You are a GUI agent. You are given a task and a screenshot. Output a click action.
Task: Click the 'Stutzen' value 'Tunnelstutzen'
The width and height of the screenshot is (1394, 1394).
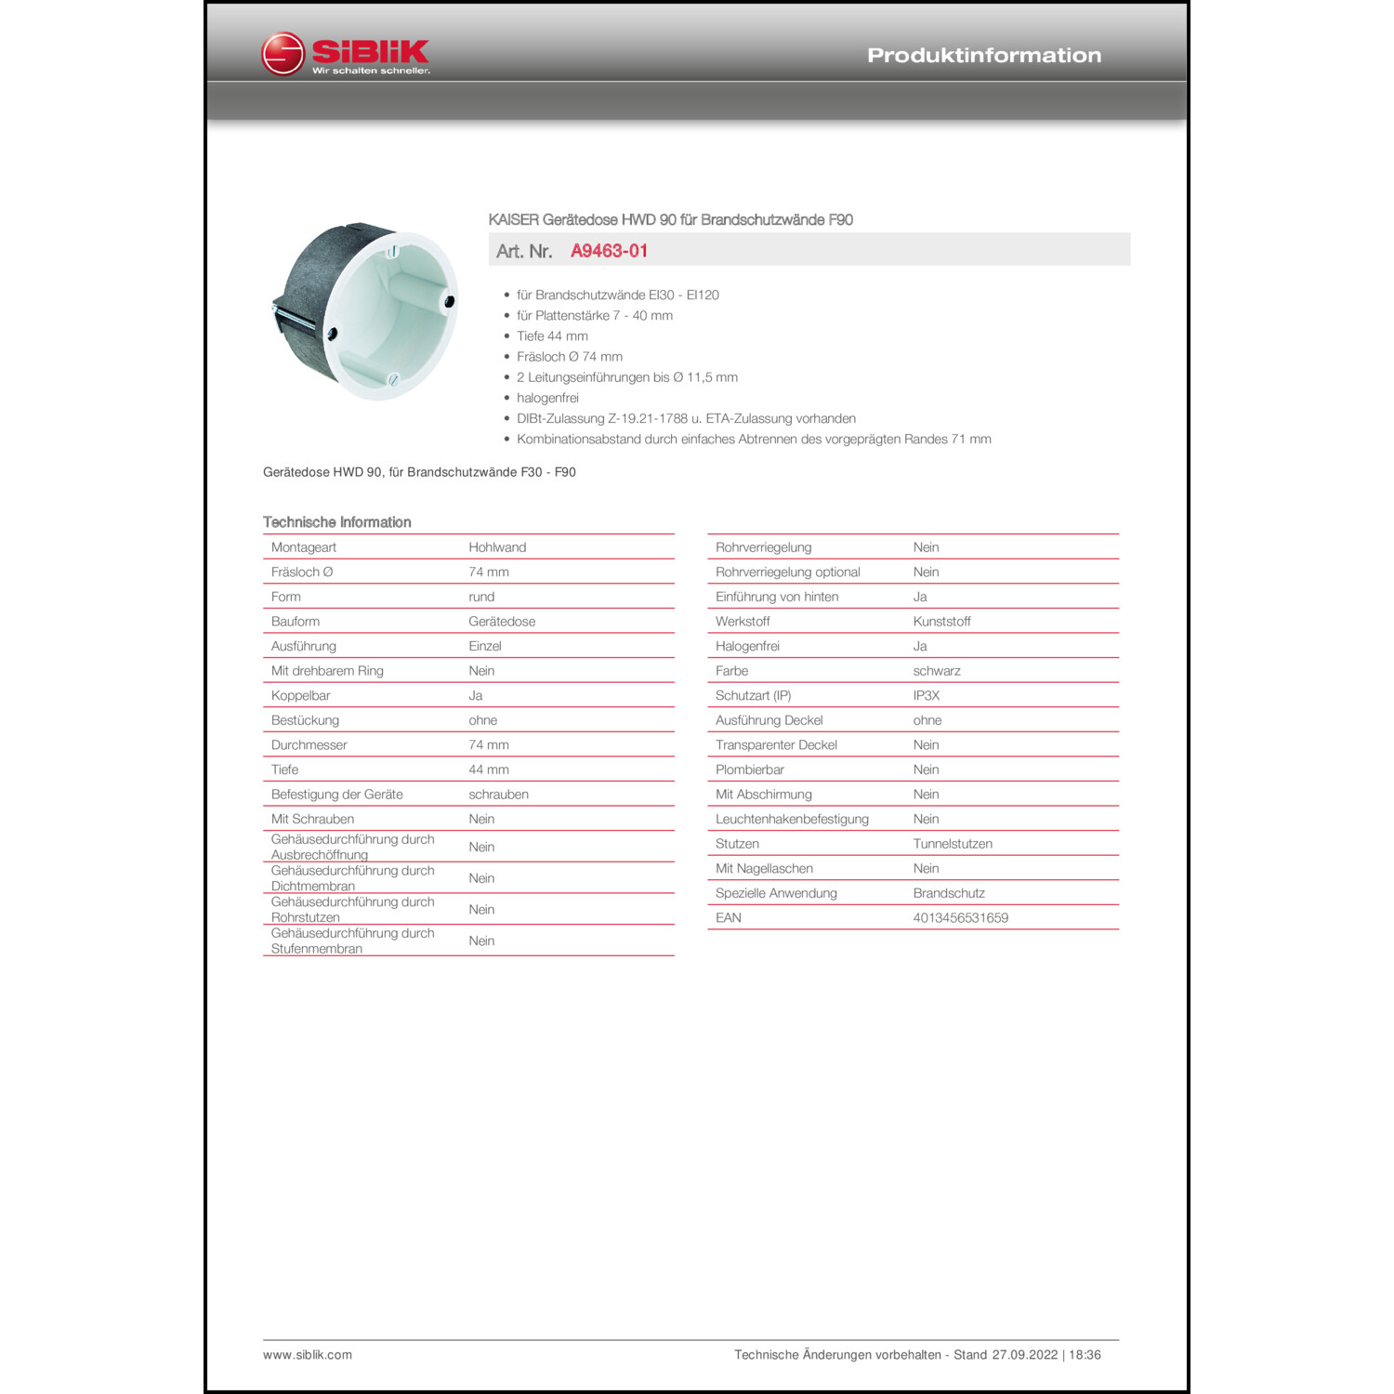953,844
